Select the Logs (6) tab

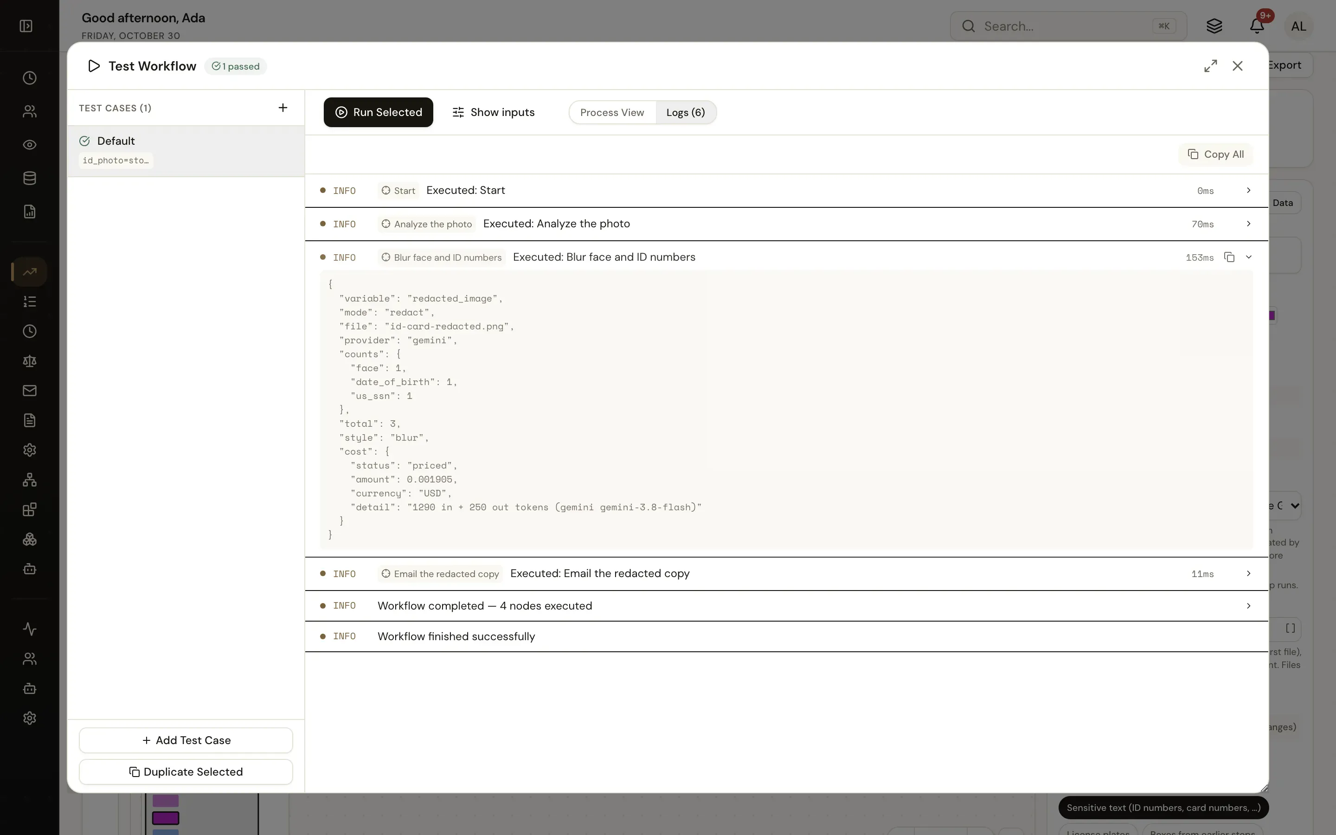[x=685, y=113]
